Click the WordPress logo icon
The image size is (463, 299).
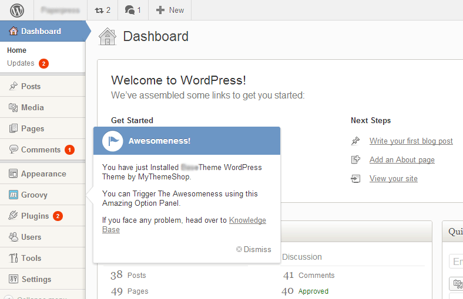tap(17, 11)
